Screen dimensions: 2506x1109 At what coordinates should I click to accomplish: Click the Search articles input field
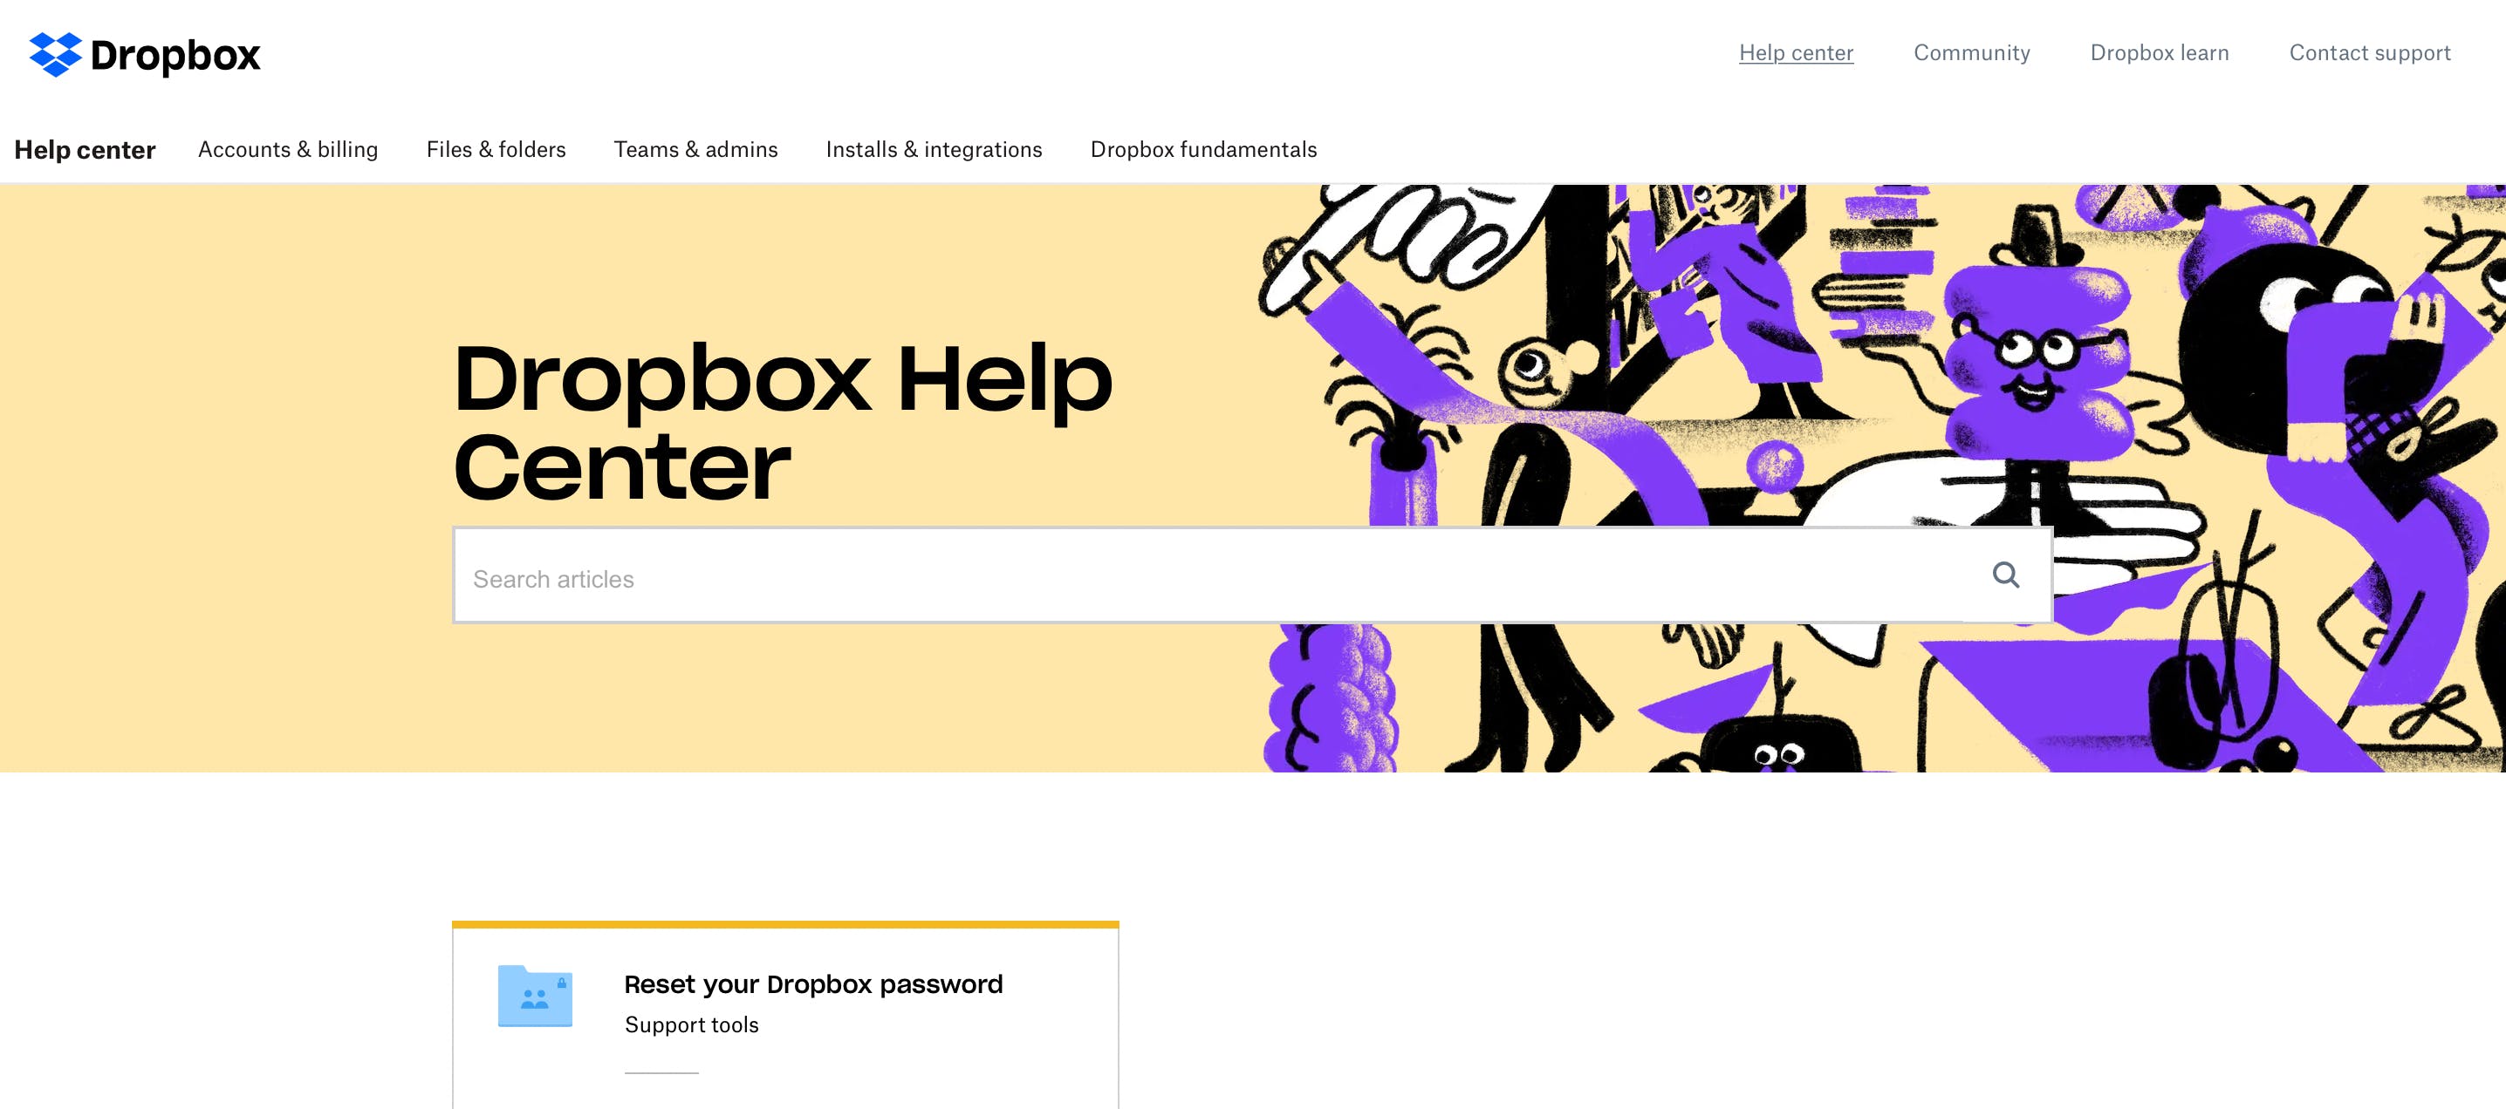1253,575
